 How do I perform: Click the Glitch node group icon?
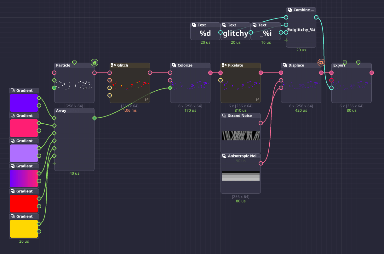(x=113, y=65)
